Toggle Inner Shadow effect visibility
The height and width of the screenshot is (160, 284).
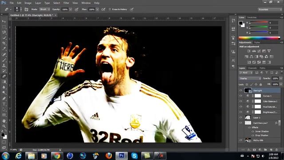click(253, 132)
